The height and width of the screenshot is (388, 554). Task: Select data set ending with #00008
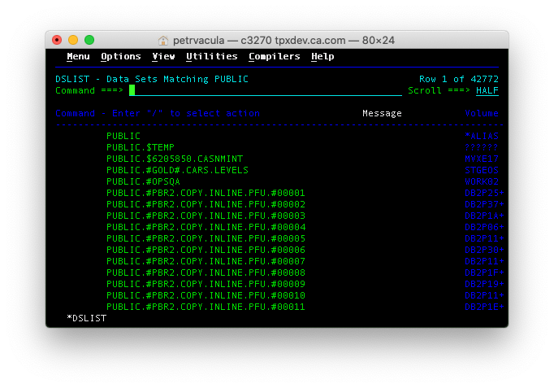coord(206,272)
